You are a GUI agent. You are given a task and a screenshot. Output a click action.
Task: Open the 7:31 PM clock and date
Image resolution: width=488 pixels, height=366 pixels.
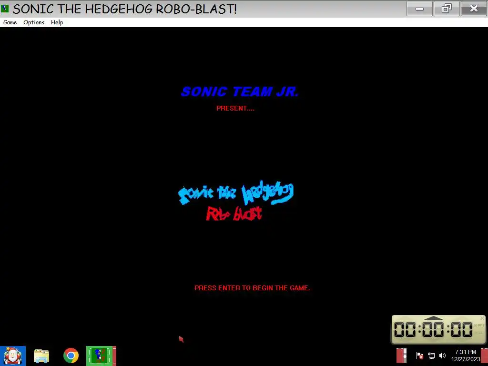466,356
